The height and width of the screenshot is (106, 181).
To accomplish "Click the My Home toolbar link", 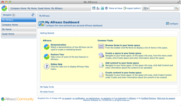I will pyautogui.click(x=32, y=8).
